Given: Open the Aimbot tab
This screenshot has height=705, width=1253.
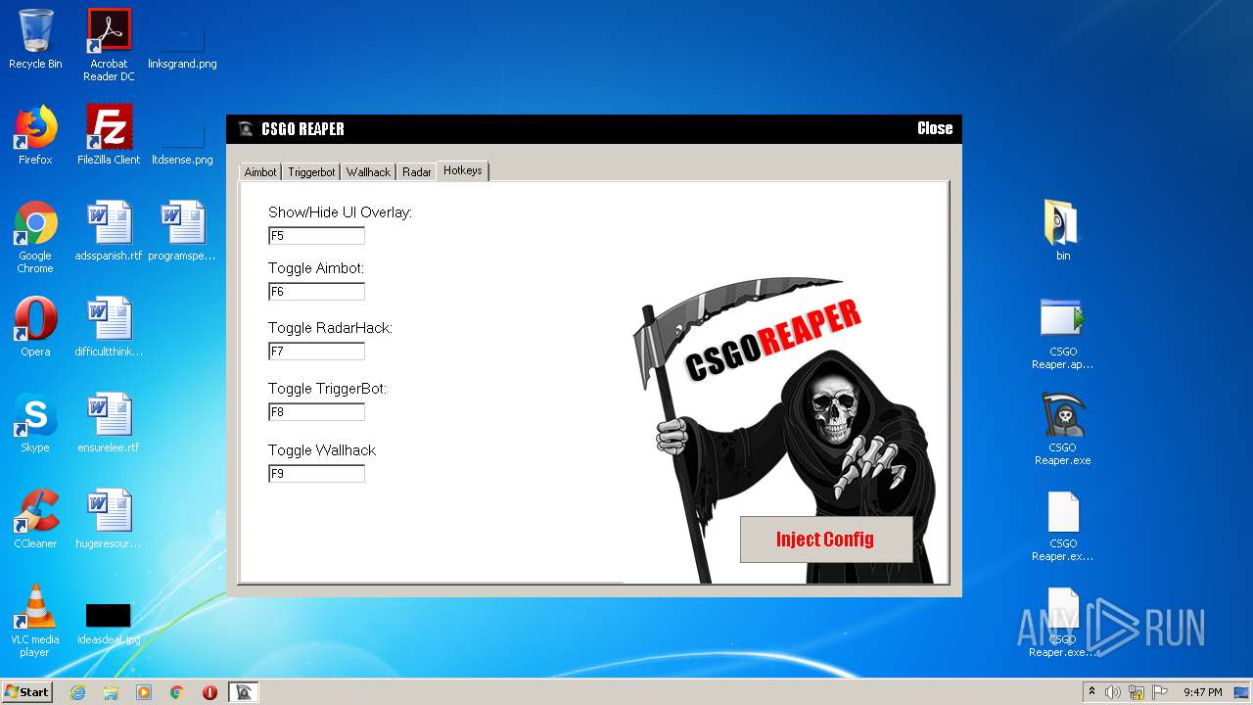Looking at the screenshot, I should point(260,171).
